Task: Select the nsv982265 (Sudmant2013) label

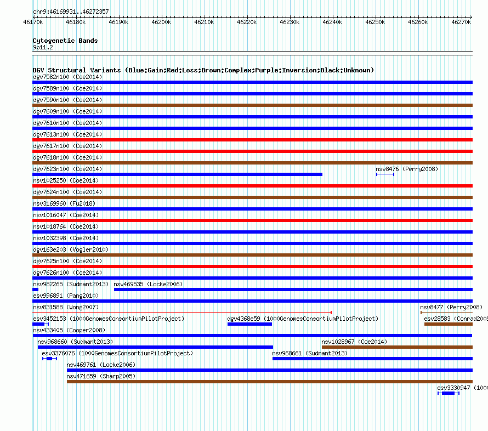Action: click(71, 284)
